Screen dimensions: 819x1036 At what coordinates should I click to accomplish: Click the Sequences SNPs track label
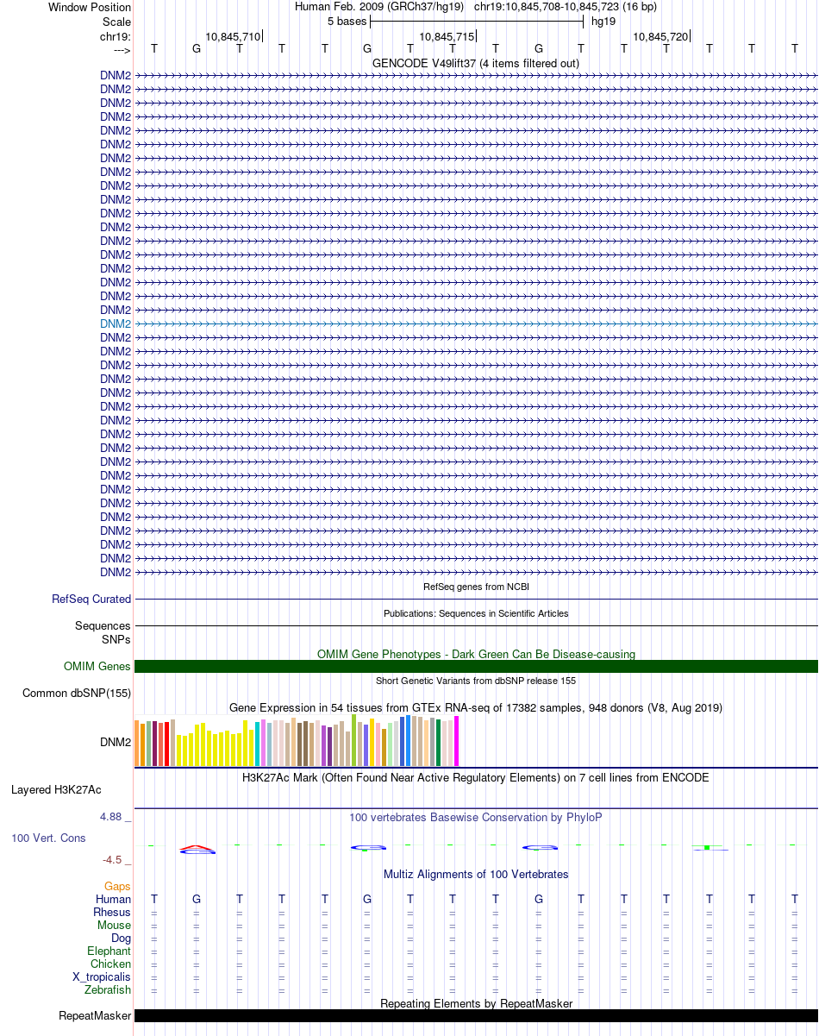103,632
